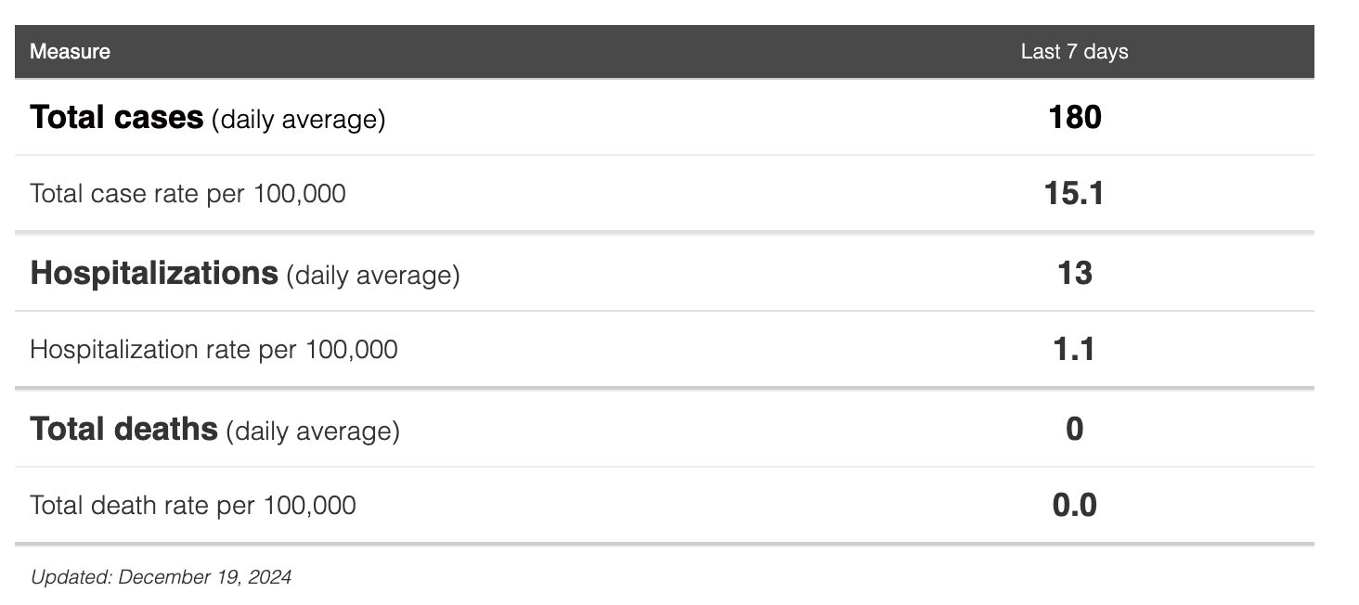Click daily average text beside Total cases
1359x605 pixels.
[298, 120]
